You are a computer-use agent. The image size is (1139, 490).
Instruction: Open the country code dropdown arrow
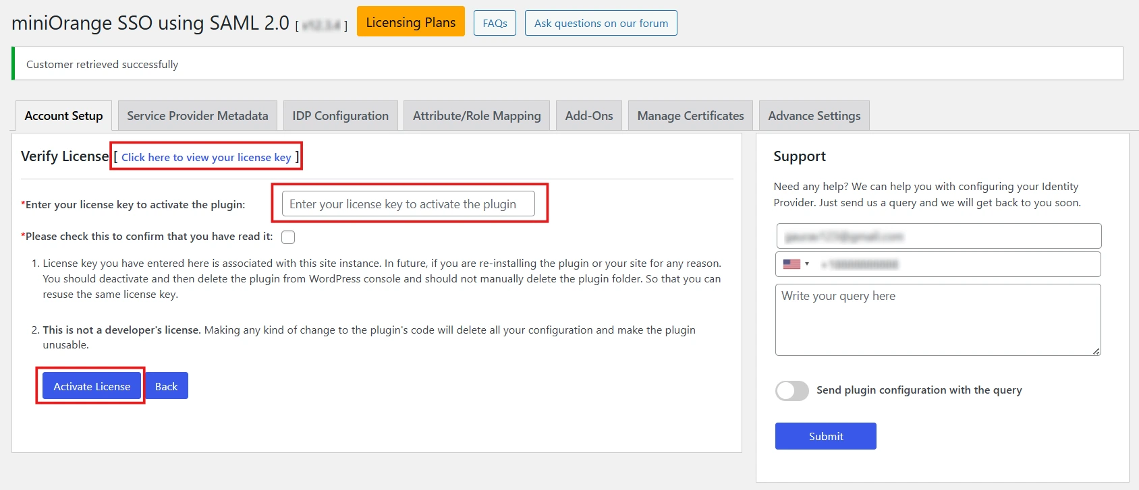807,264
